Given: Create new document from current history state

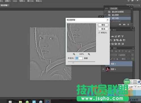Looking at the screenshot, I should tap(120, 24).
